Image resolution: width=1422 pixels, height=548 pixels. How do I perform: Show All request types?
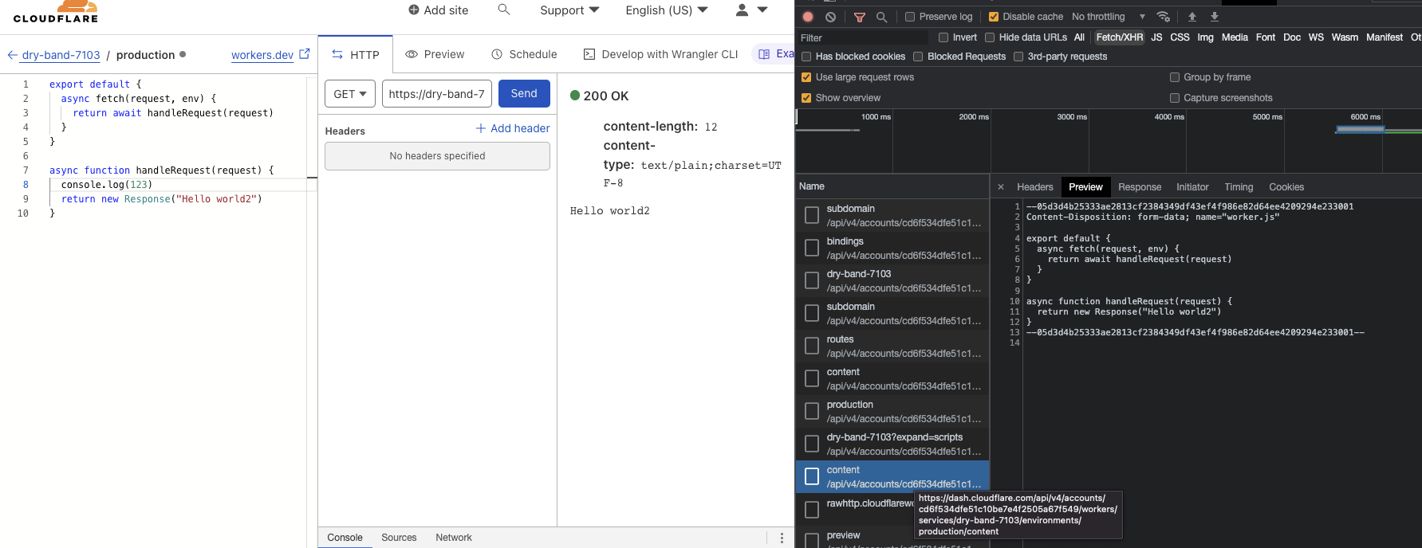coord(1079,37)
